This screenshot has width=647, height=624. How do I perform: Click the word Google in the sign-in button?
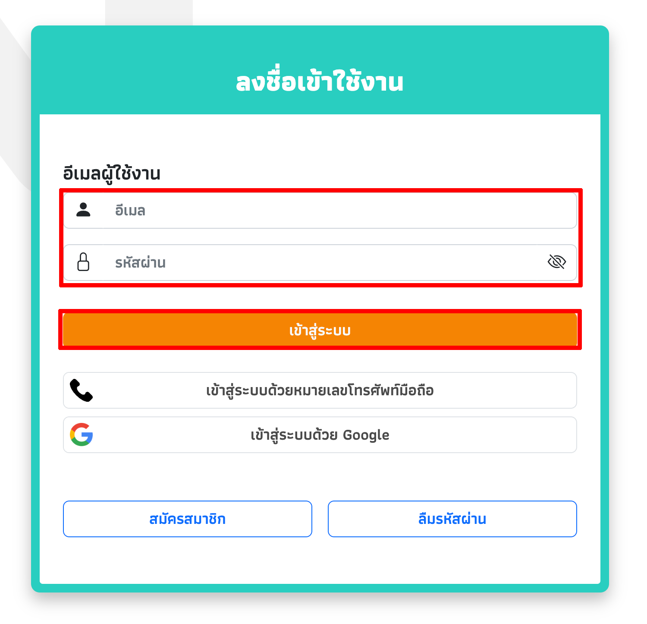coord(366,435)
